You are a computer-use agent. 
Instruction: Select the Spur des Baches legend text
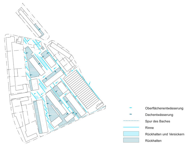click(x=158, y=121)
